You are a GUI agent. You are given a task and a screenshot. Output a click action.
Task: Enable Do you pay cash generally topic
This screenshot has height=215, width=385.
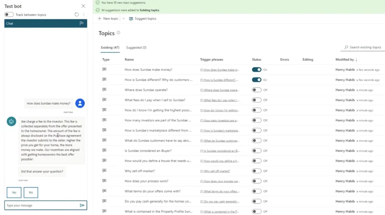pyautogui.click(x=257, y=201)
